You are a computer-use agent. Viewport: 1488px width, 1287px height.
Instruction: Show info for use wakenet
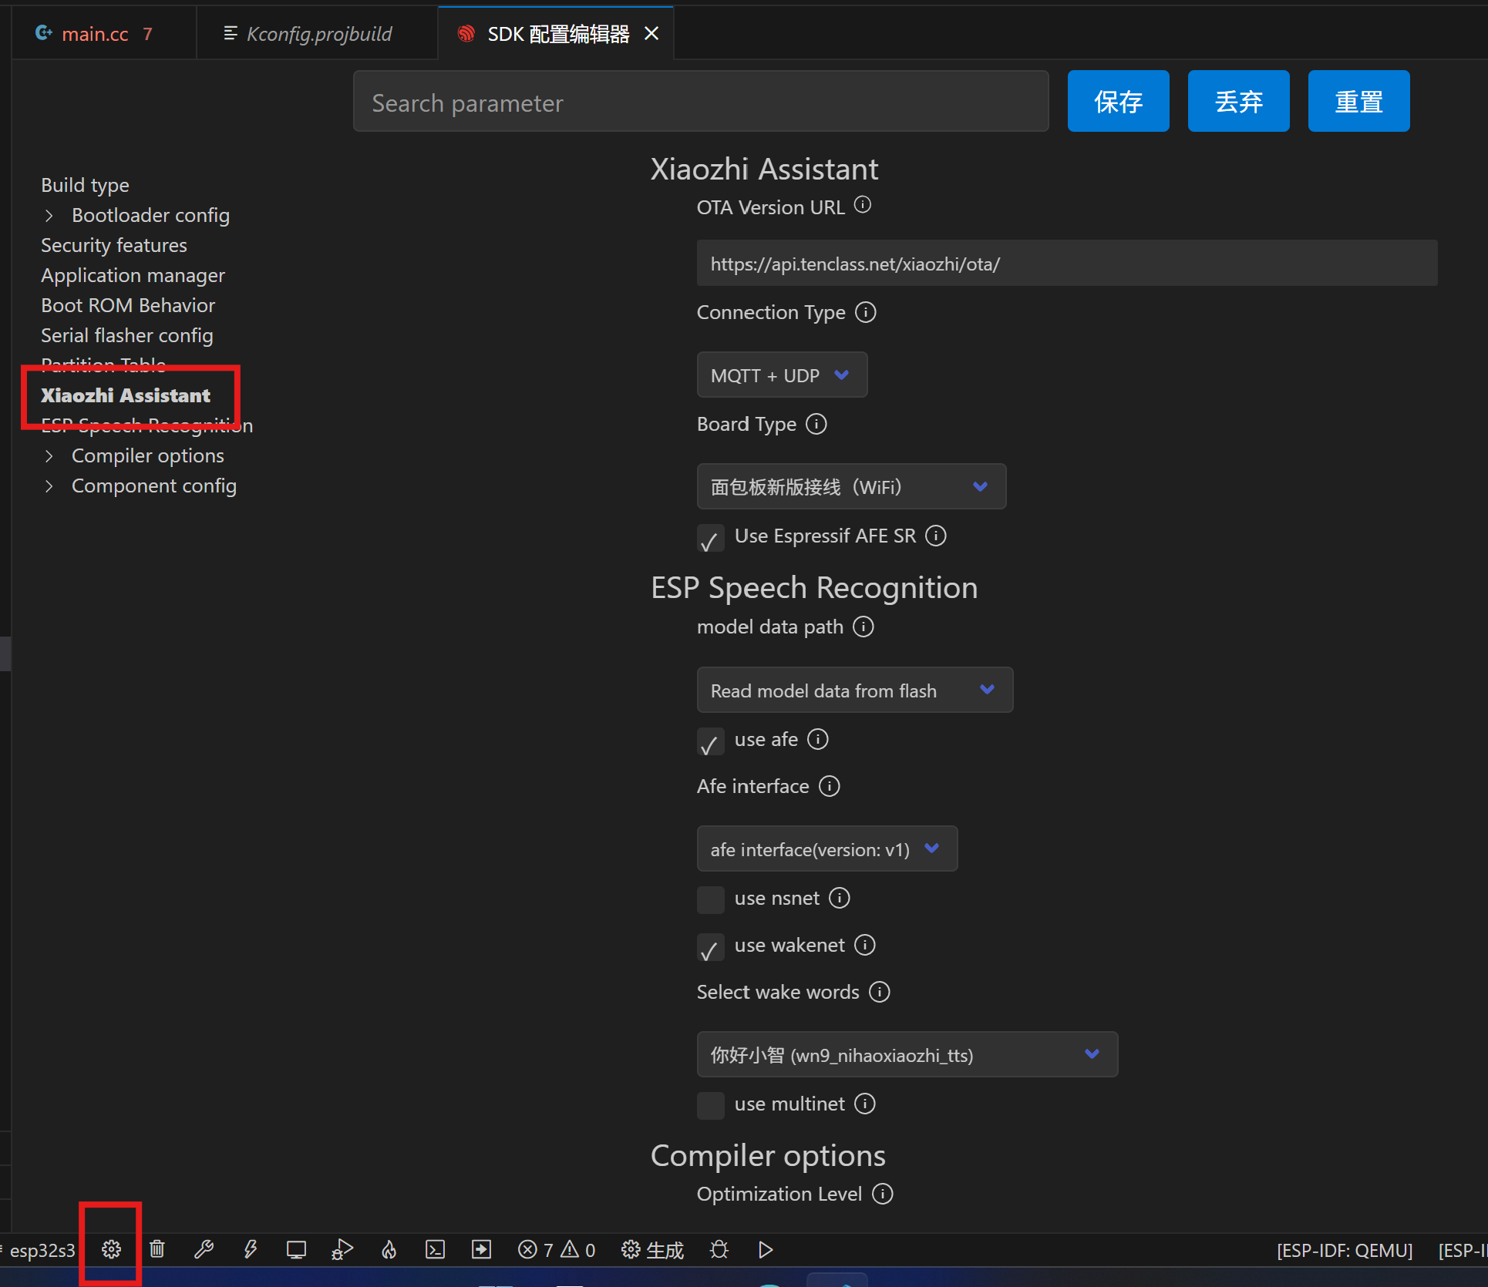(865, 945)
